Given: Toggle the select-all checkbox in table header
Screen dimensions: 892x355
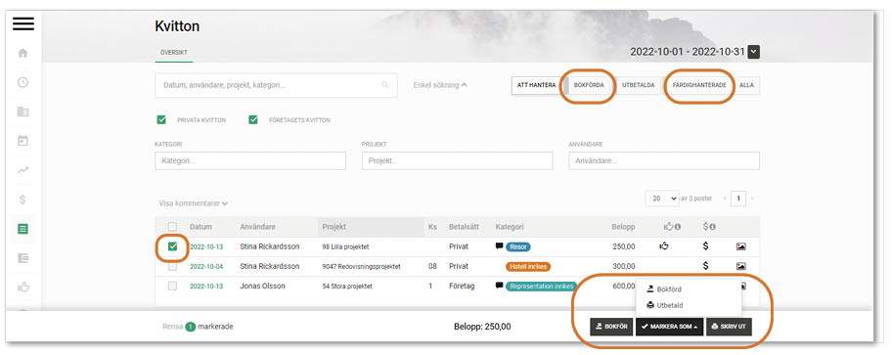Looking at the screenshot, I should [x=172, y=227].
